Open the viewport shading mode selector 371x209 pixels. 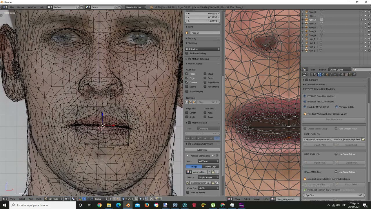pyautogui.click(x=67, y=199)
